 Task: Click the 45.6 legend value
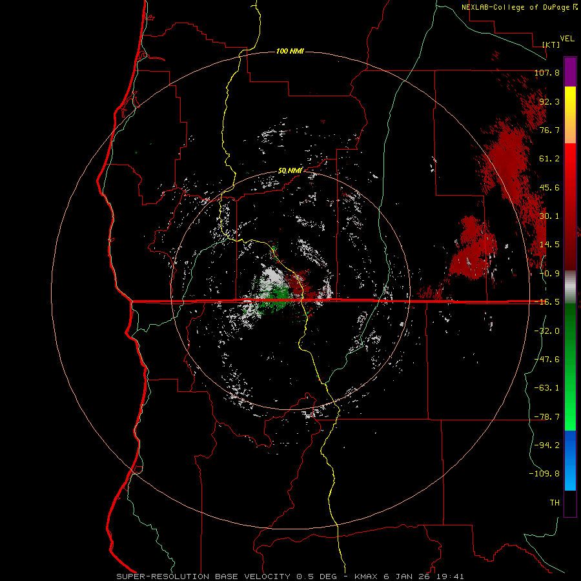[549, 187]
